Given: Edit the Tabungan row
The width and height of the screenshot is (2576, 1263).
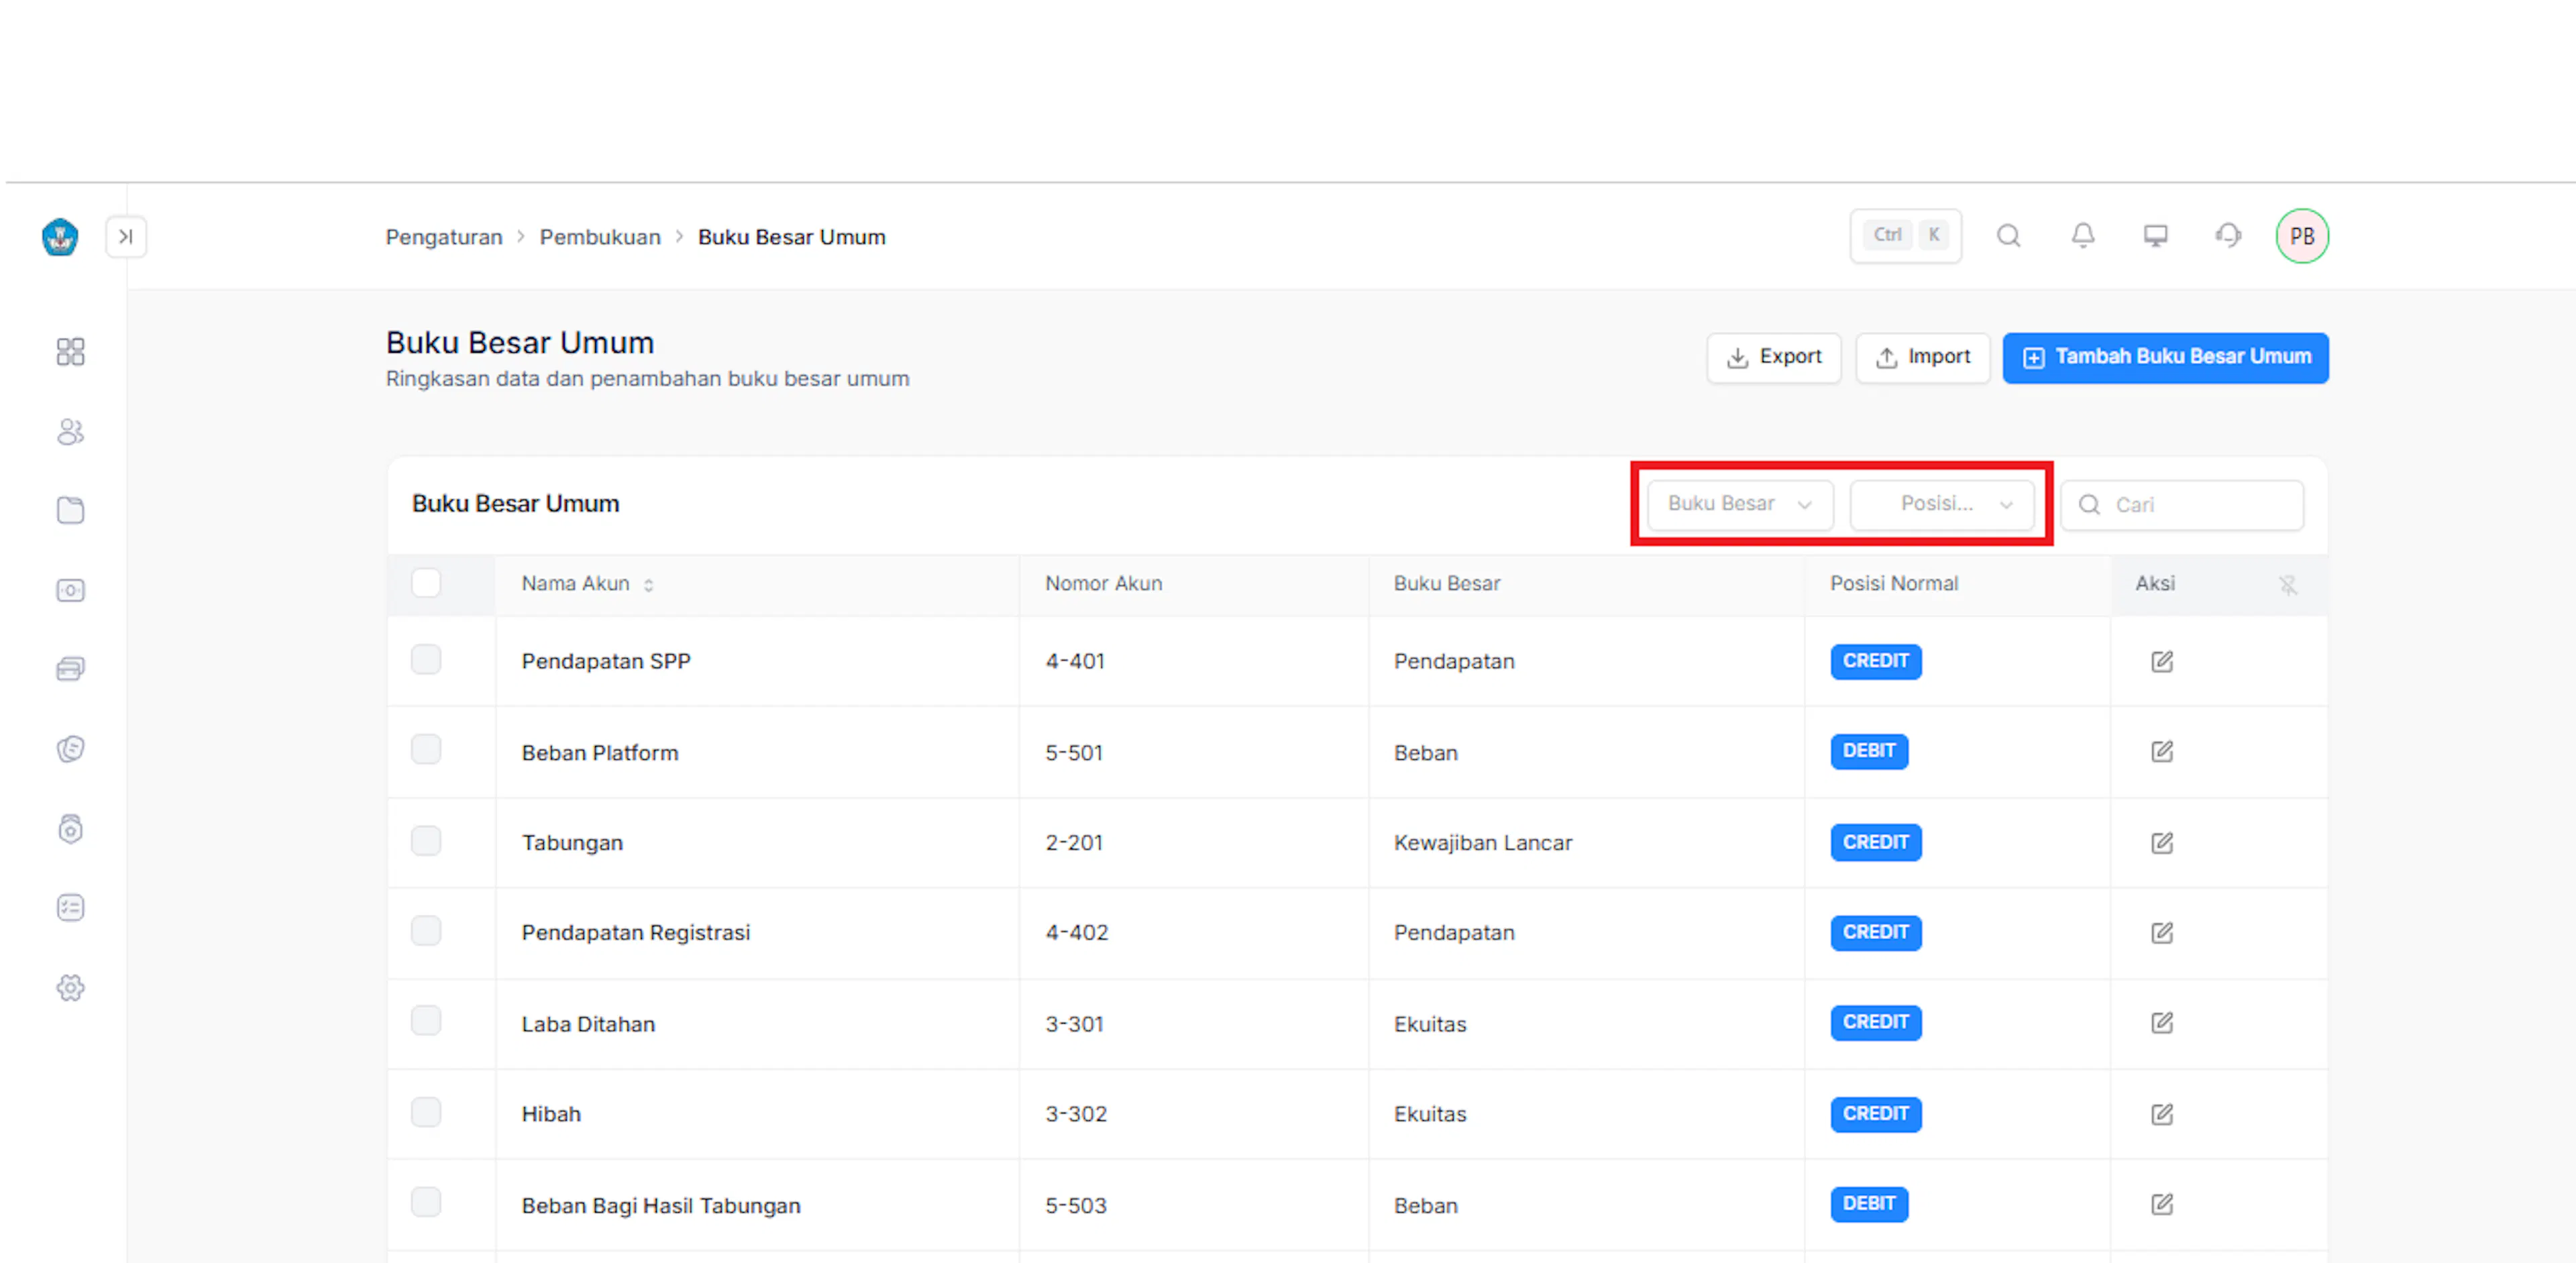Looking at the screenshot, I should 2162,842.
